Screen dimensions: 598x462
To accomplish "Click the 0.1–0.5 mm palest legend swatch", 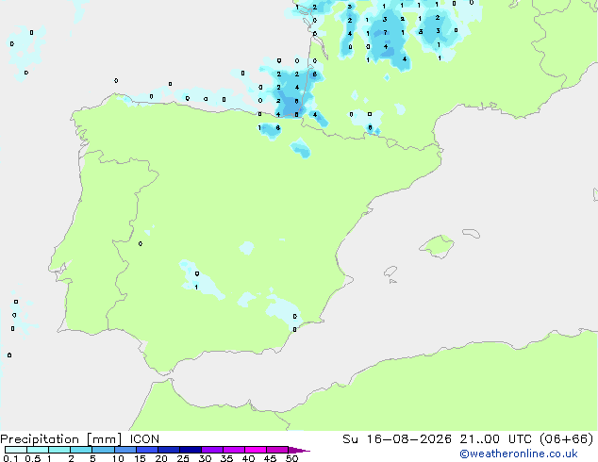I will (x=16, y=450).
